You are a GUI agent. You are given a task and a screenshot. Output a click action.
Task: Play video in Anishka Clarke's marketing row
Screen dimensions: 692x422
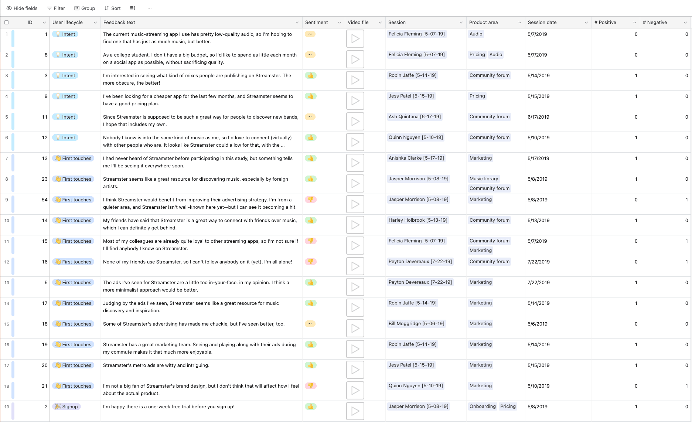point(355,163)
